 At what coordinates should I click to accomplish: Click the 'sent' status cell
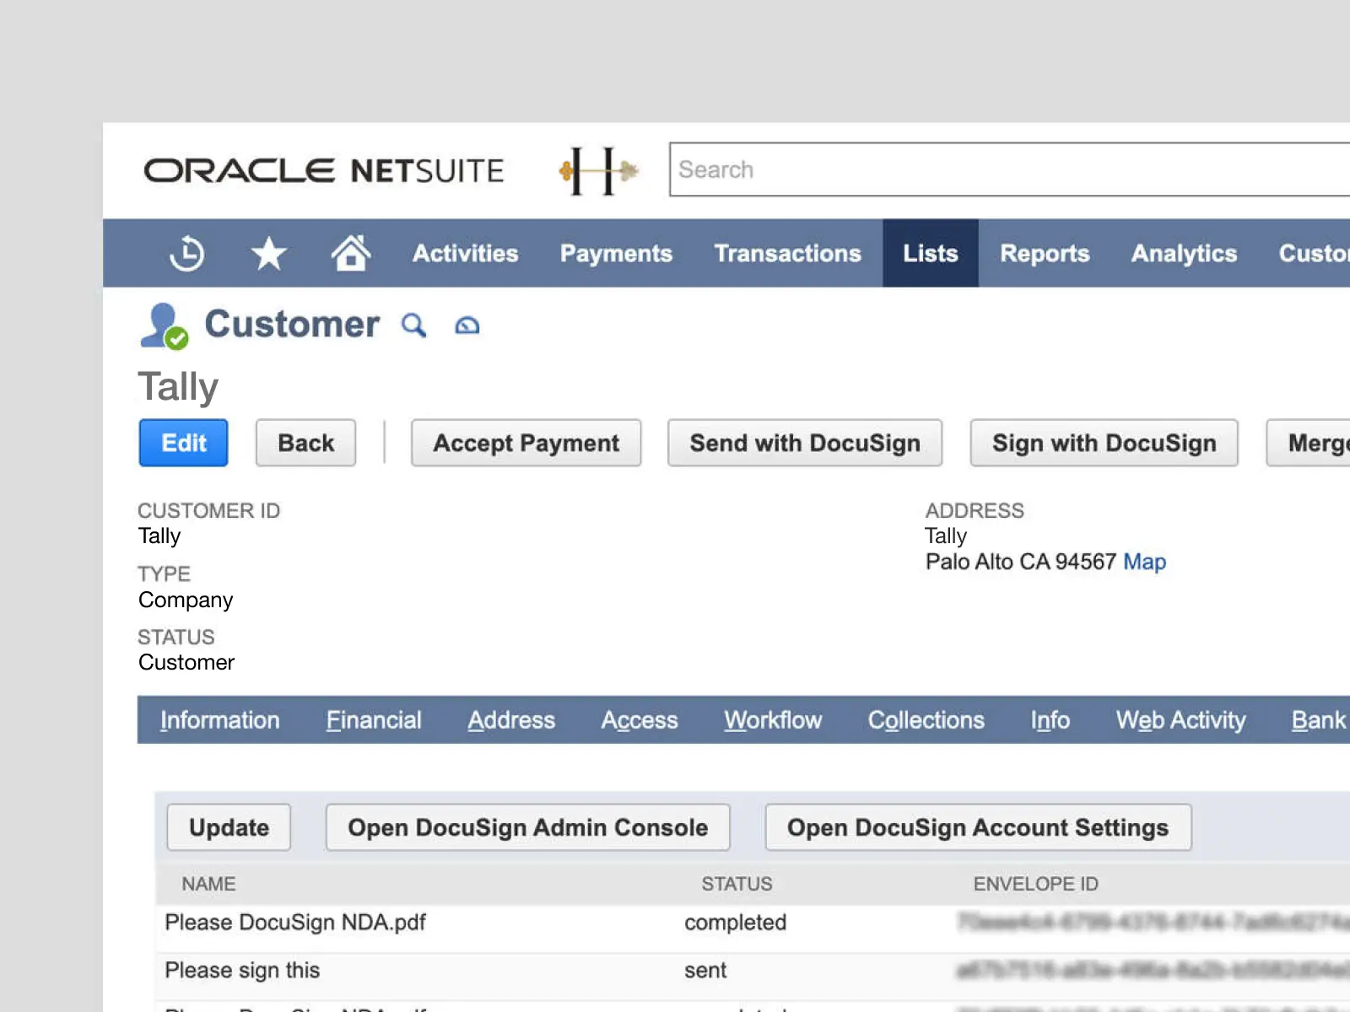tap(705, 971)
